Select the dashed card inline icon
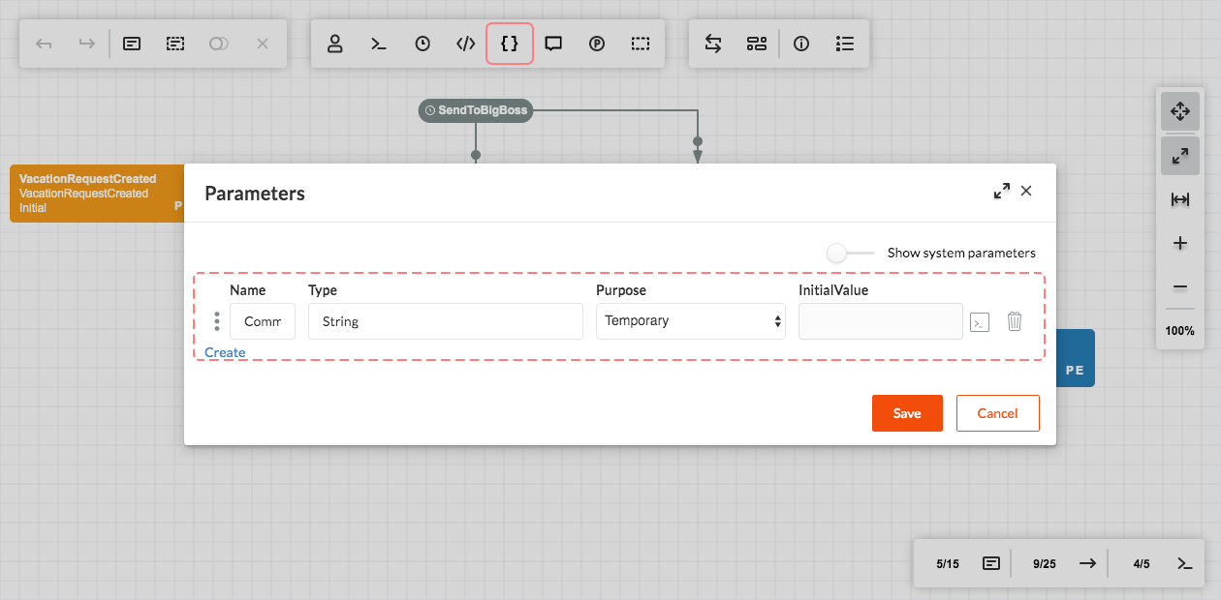 (x=175, y=44)
